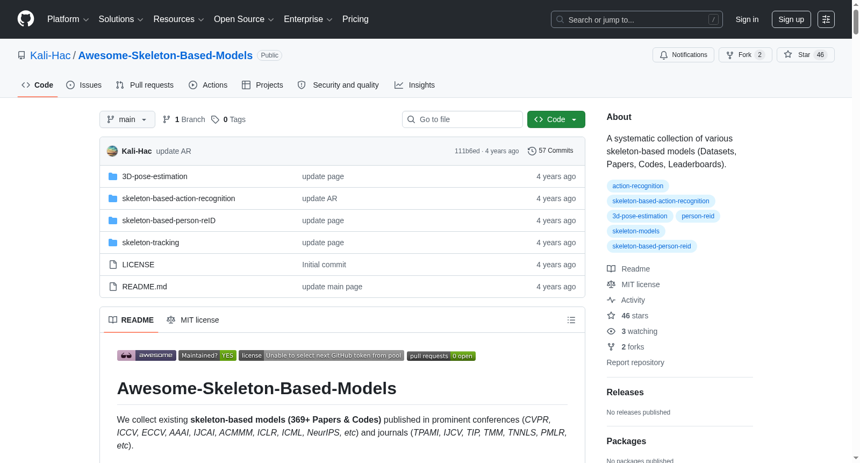This screenshot has width=860, height=463.
Task: Open the main branch selector dropdown
Action: pos(127,119)
